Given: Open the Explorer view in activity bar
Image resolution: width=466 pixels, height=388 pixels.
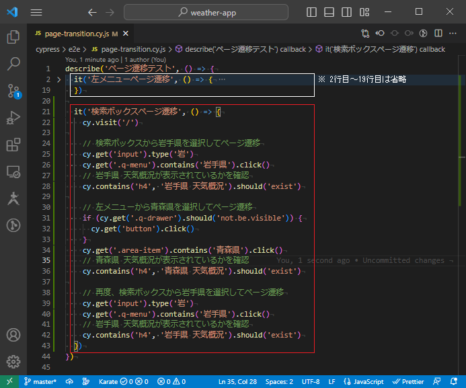Looking at the screenshot, I should click(x=13, y=37).
